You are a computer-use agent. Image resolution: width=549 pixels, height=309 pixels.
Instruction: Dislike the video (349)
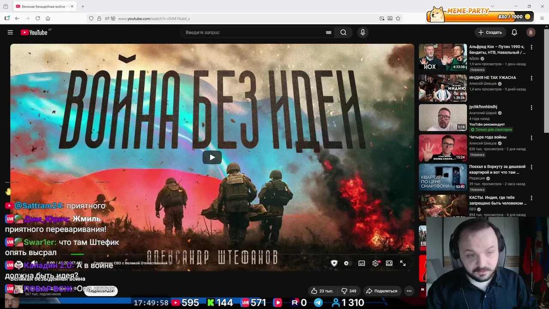[x=349, y=291]
